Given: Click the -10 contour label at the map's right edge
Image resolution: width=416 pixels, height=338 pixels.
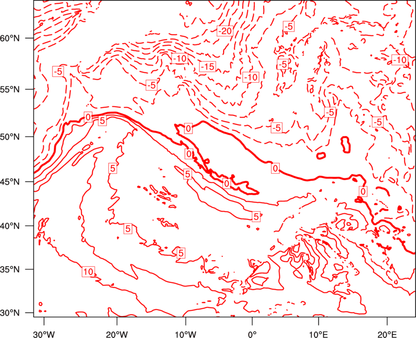Looking at the screenshot, I should click(x=399, y=60).
